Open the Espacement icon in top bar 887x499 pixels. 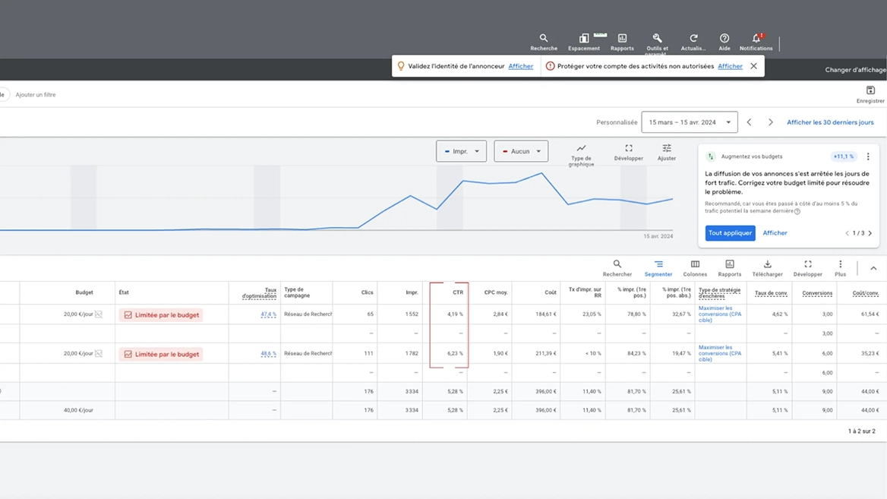[x=584, y=42]
